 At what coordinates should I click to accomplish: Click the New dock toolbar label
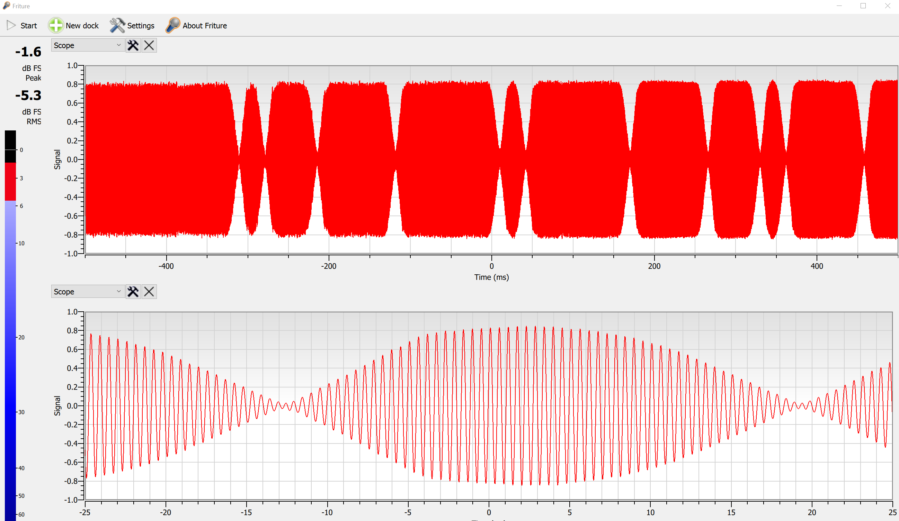[x=82, y=26]
